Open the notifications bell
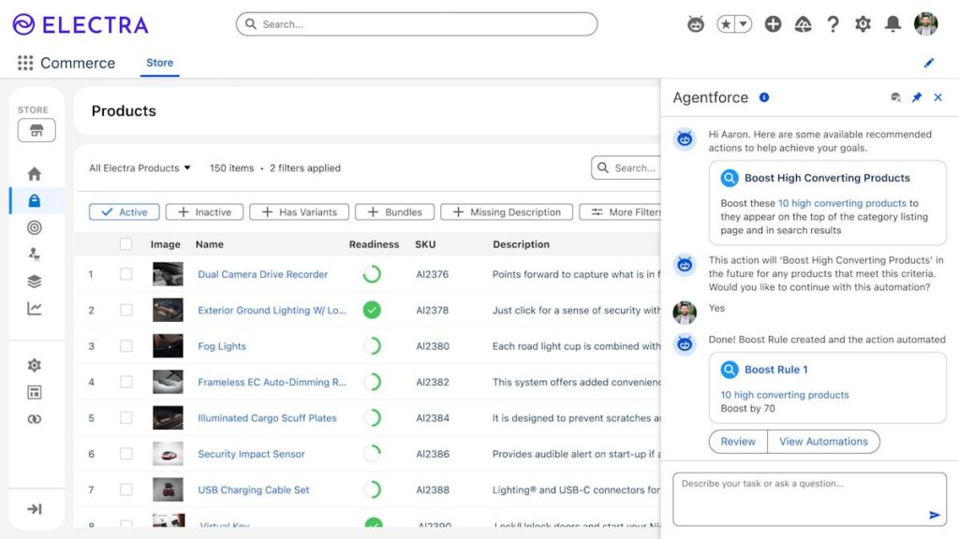Image resolution: width=959 pixels, height=539 pixels. click(x=893, y=24)
